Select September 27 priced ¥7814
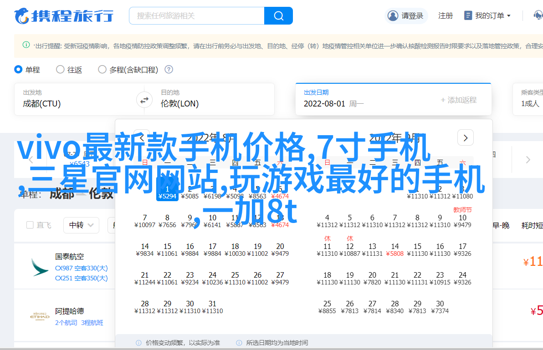 pyautogui.click(x=372, y=307)
